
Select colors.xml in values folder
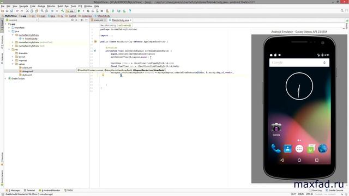27,68
